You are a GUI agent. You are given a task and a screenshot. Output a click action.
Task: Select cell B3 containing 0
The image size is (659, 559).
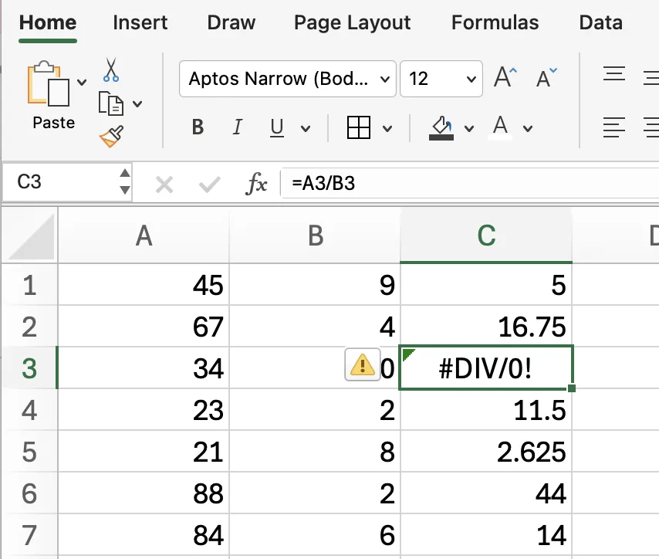(315, 368)
